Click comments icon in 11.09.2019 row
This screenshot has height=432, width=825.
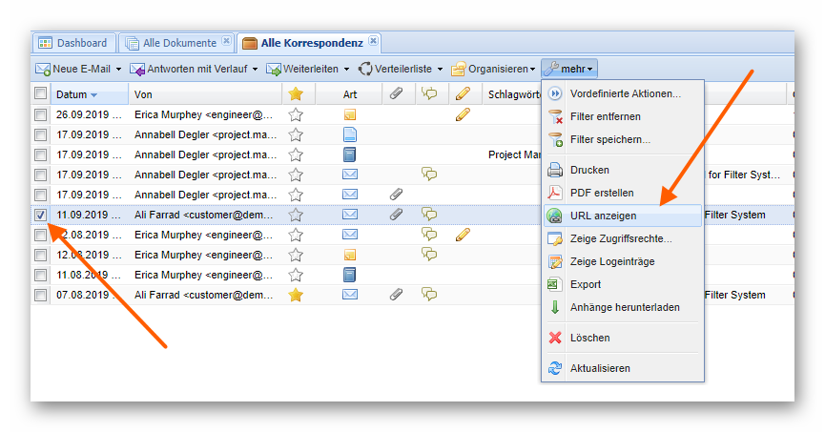[x=429, y=215]
